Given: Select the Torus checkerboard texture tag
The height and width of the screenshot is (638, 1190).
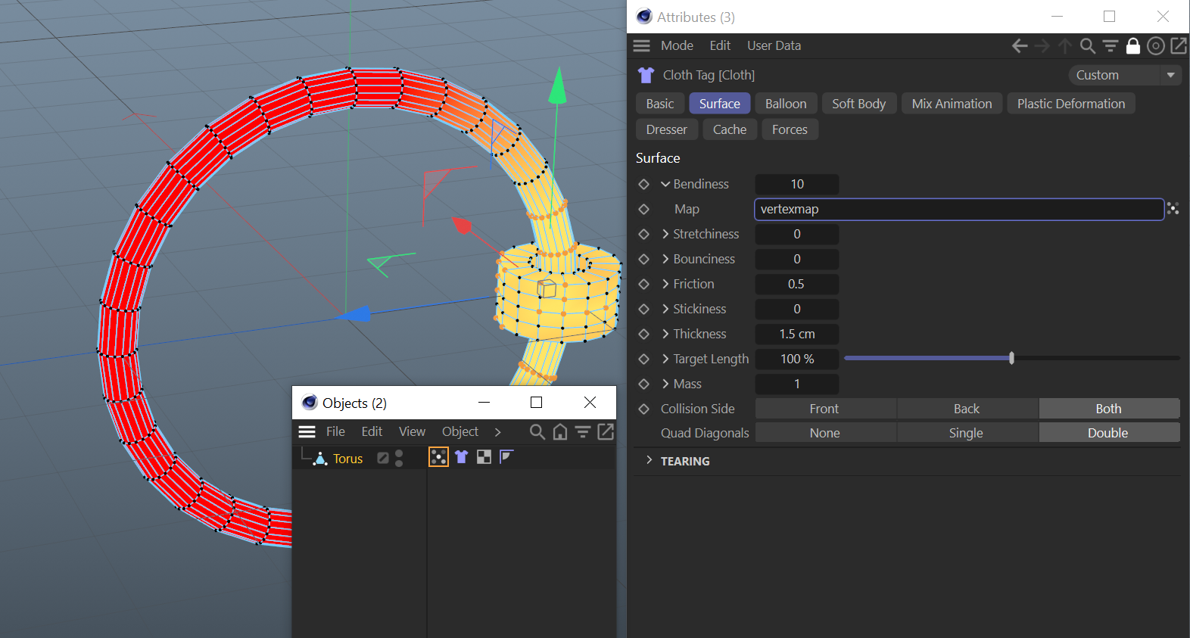Looking at the screenshot, I should (484, 456).
